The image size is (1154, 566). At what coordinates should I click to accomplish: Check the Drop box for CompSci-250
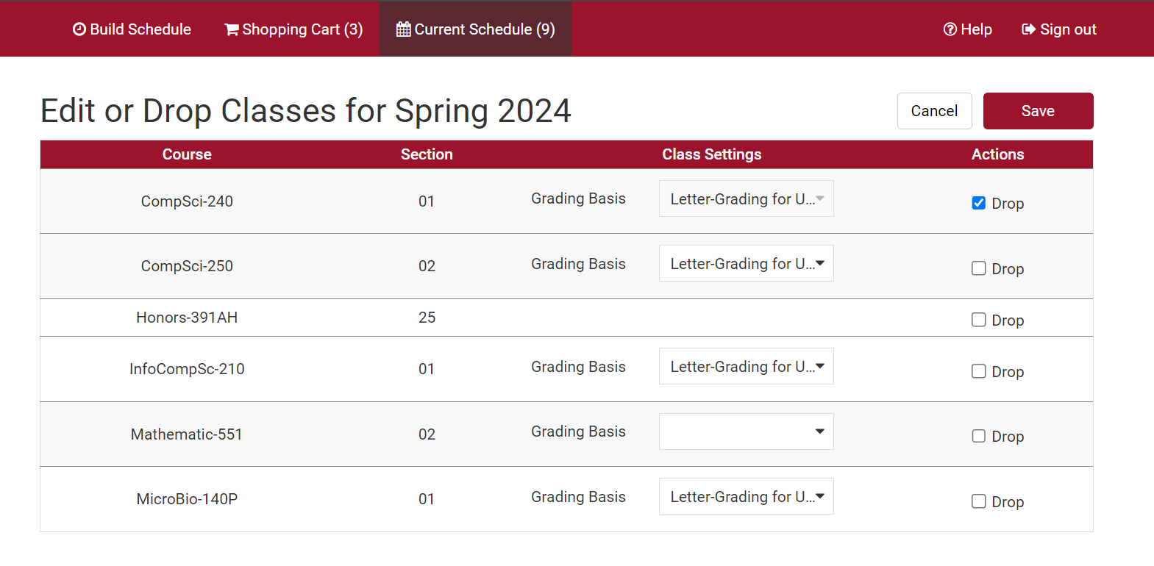click(979, 268)
